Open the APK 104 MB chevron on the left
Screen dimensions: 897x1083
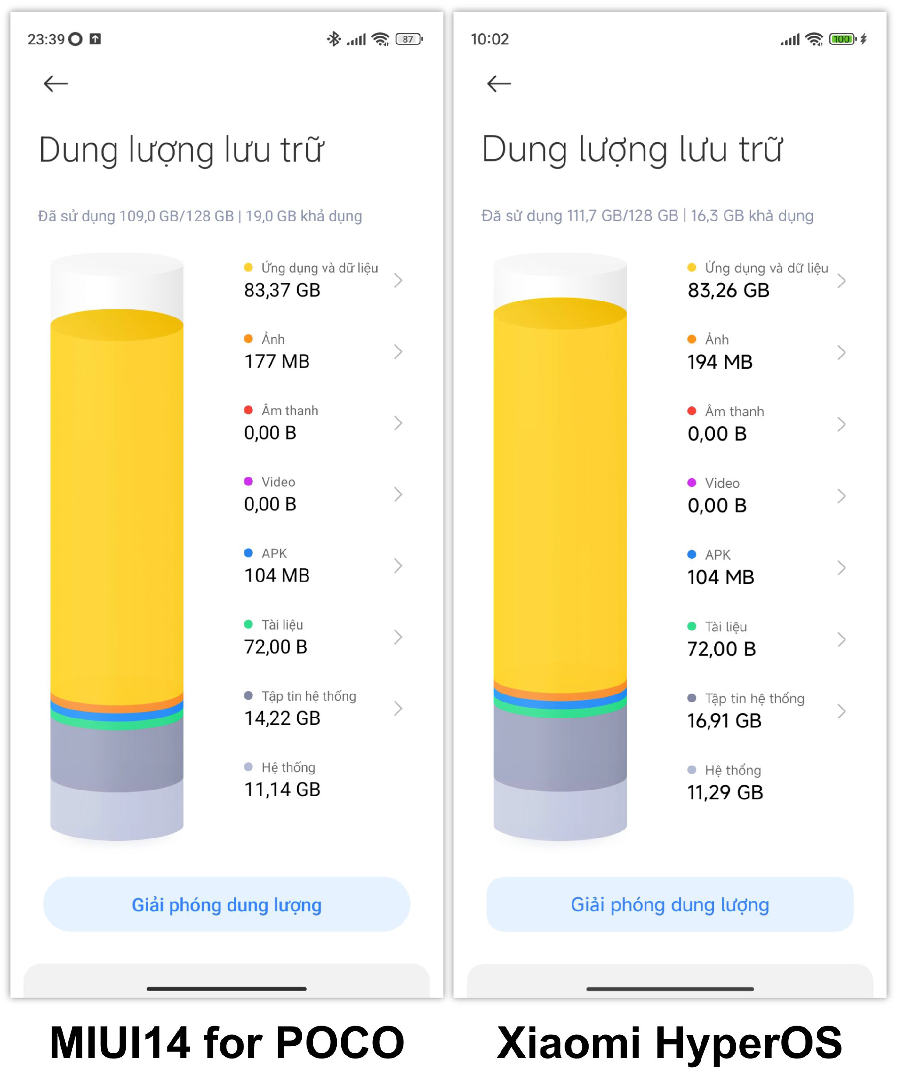398,566
